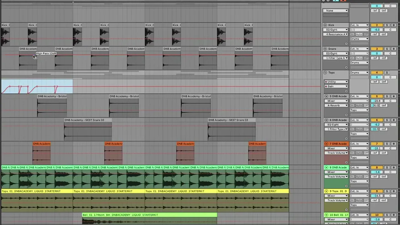Arm track 7 DNB Acade for recording
This screenshot has width=400, height=225.
pyautogui.click(x=394, y=144)
